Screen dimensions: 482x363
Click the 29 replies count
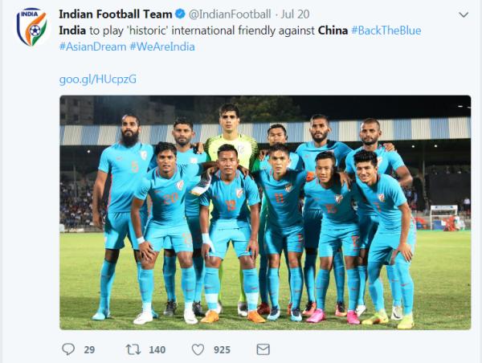89,350
